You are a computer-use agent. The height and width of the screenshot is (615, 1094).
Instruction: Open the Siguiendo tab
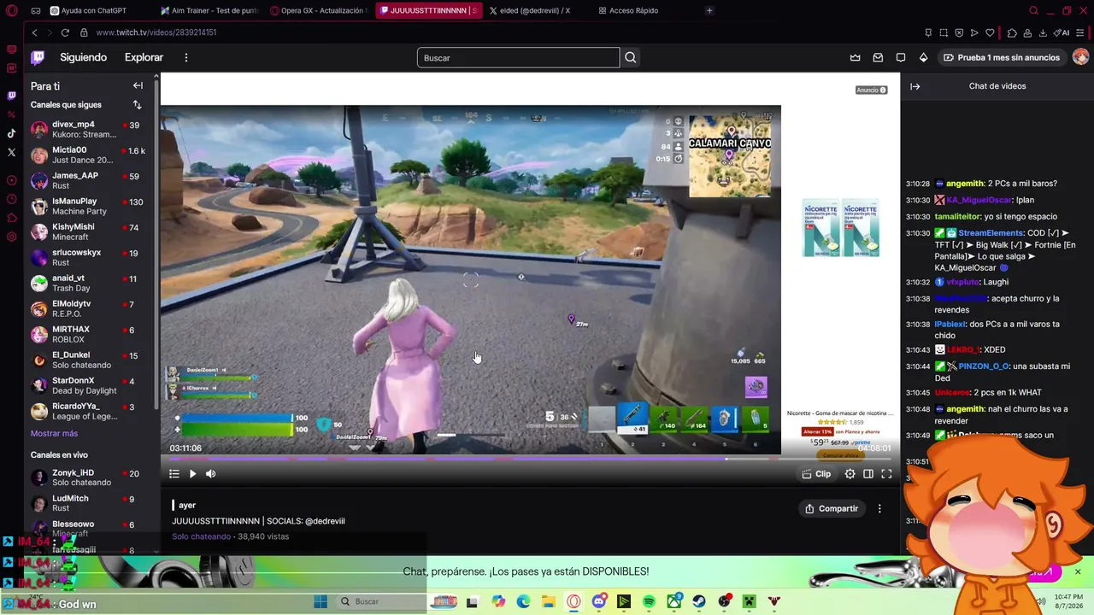[x=83, y=57]
